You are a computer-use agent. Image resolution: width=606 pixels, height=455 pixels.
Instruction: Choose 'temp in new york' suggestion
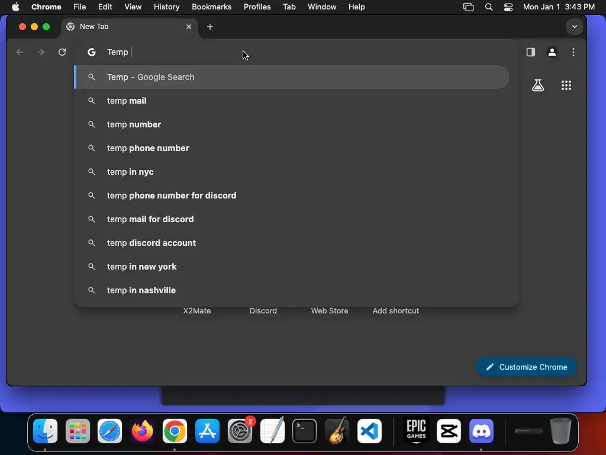click(x=292, y=267)
